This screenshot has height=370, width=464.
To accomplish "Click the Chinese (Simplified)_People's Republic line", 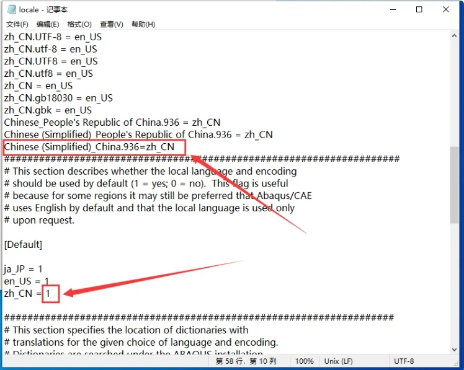I will click(x=138, y=135).
